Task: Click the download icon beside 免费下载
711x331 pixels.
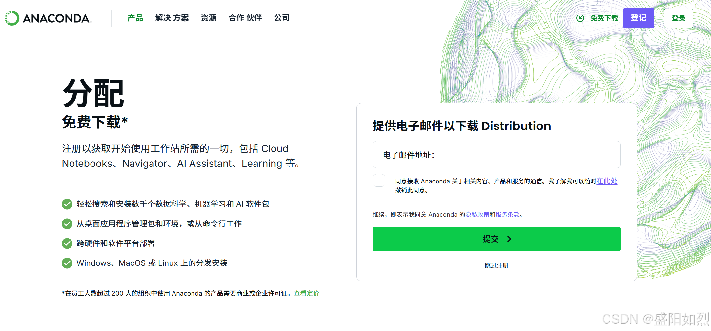Action: [x=580, y=18]
